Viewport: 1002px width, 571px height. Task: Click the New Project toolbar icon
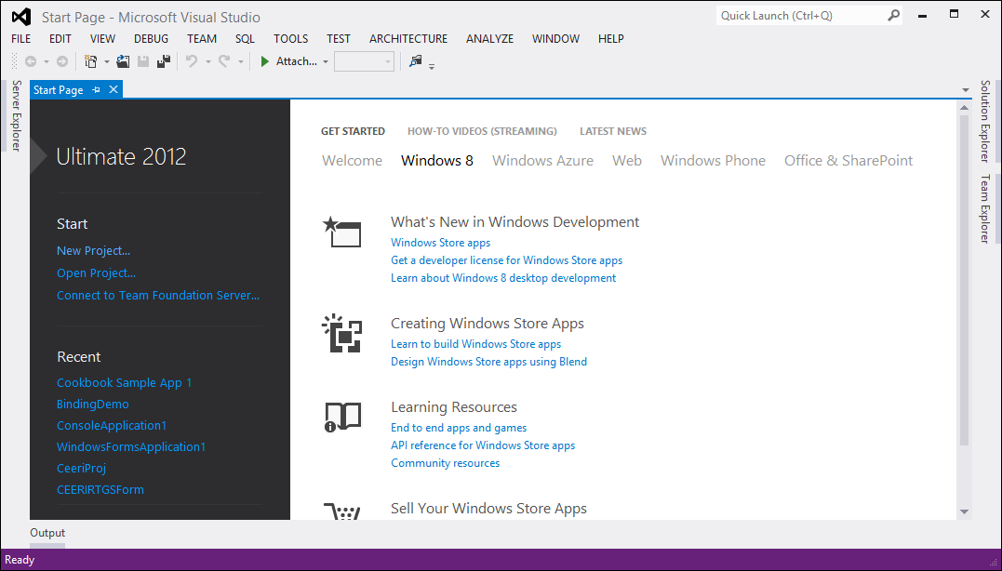coord(91,61)
